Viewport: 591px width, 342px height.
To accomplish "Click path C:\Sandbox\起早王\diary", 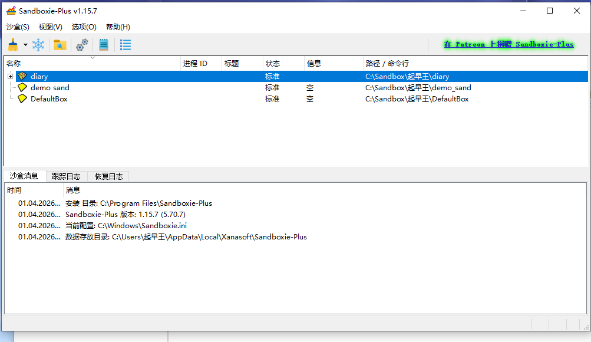I will coord(407,77).
